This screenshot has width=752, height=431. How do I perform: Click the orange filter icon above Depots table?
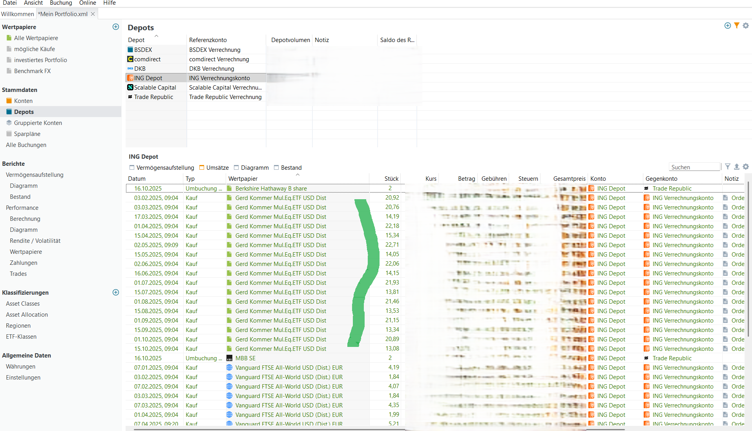(x=737, y=26)
